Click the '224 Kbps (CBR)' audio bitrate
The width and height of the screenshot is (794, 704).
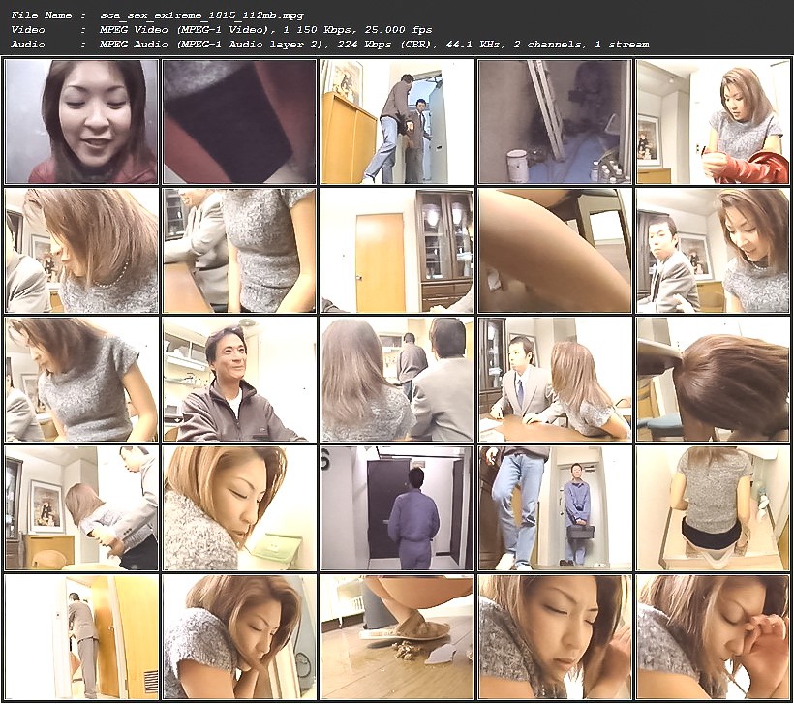pyautogui.click(x=387, y=45)
